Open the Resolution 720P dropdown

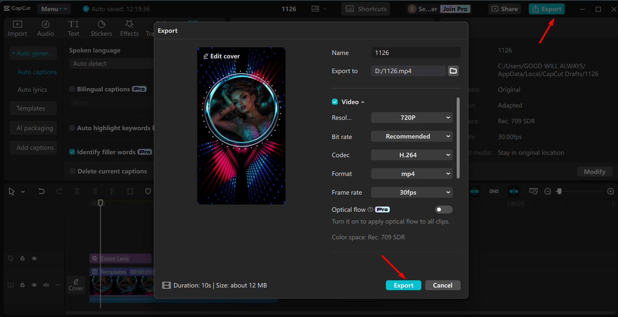(412, 117)
